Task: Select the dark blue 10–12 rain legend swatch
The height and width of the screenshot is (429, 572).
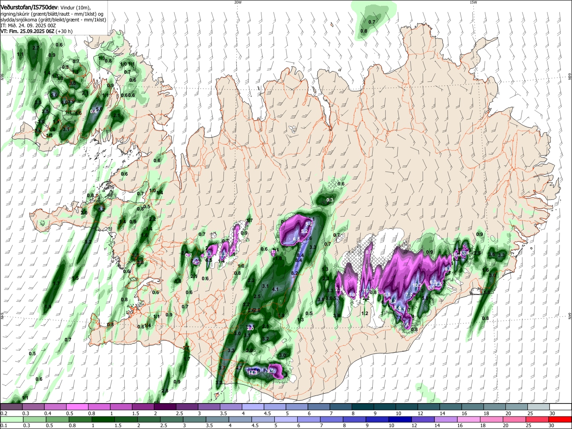Action: (x=399, y=419)
